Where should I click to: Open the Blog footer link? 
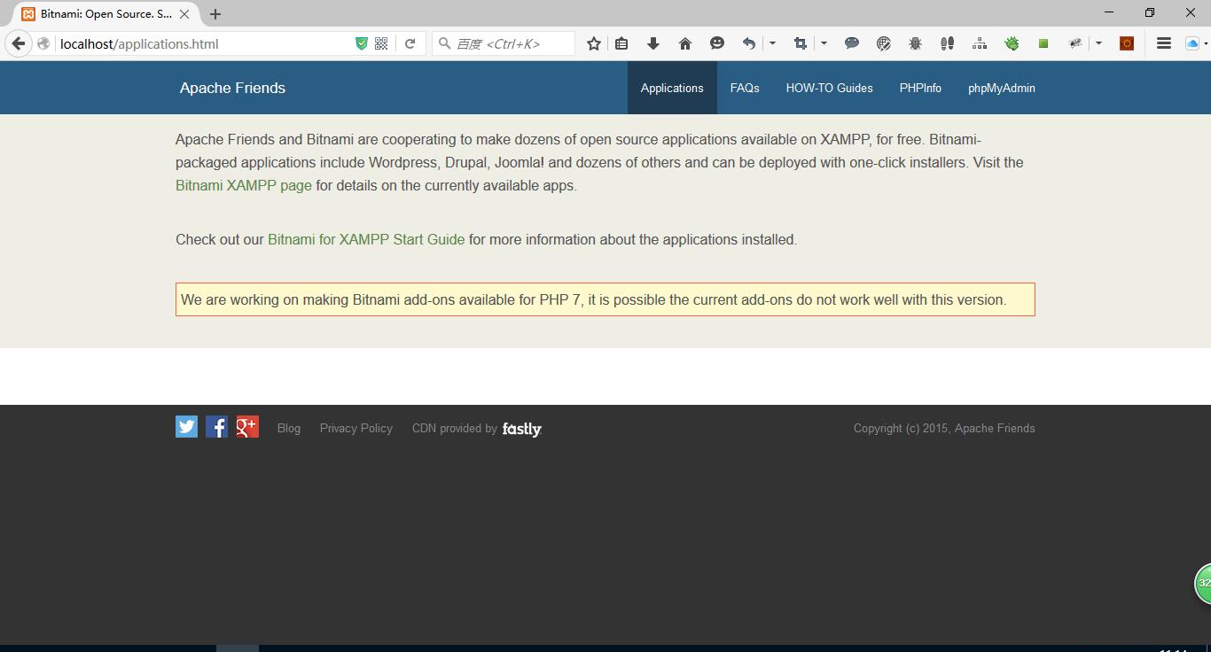click(x=289, y=428)
